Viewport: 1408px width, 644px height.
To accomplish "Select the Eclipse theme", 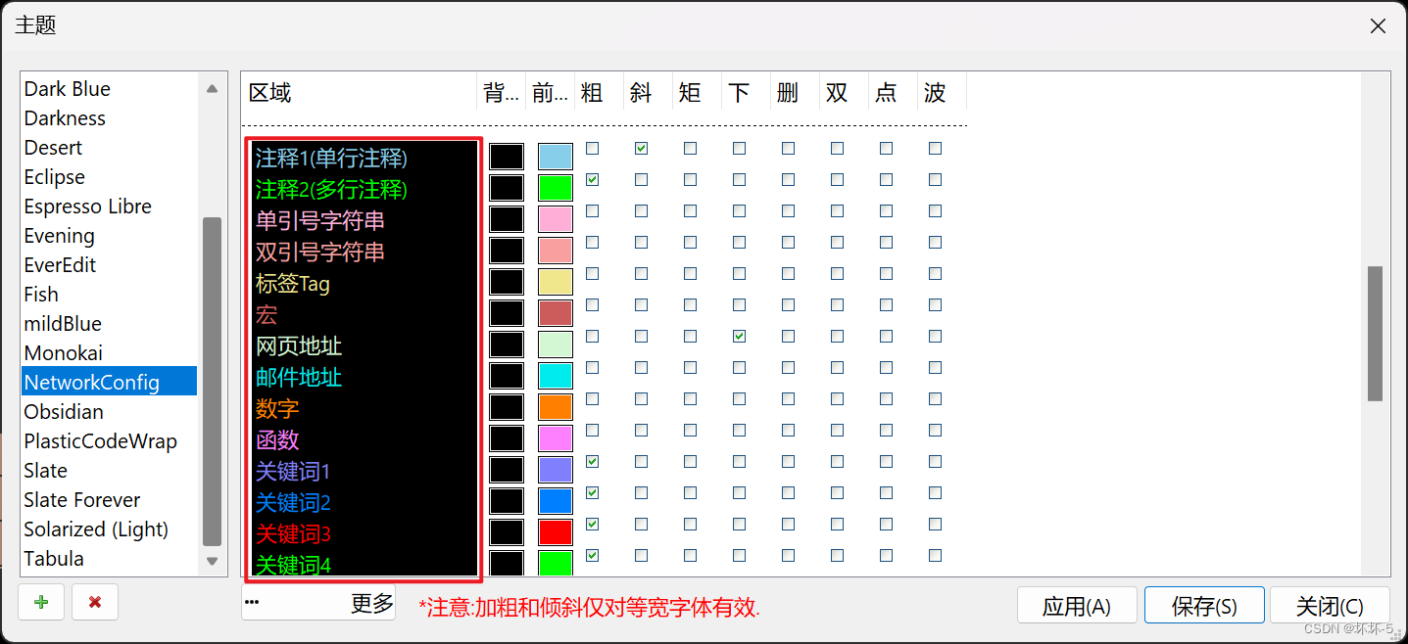I will 110,177.
